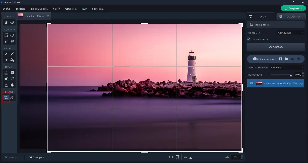Open the Справка menu
Viewport: 308px width, 163px height.
point(98,9)
